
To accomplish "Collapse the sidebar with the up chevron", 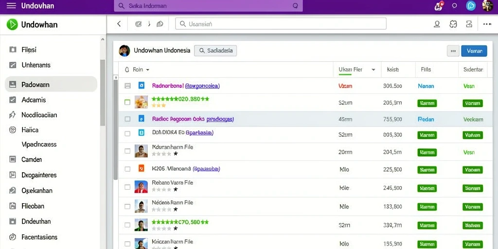I will pos(103,40).
